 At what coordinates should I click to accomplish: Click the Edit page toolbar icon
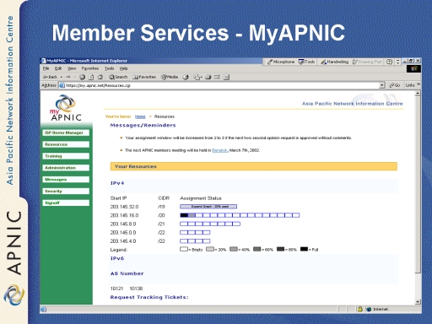click(x=217, y=77)
